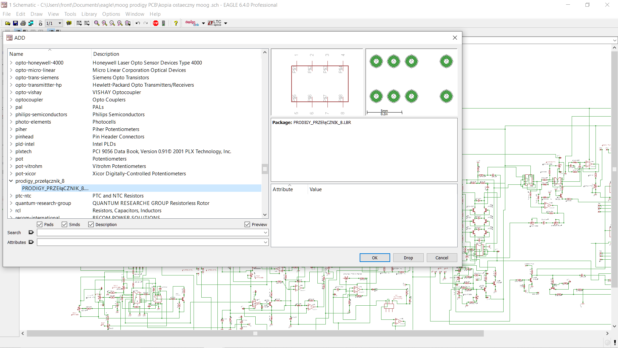
Task: Collapse the prodigy_przełącznik_8 library
Action: click(11, 181)
